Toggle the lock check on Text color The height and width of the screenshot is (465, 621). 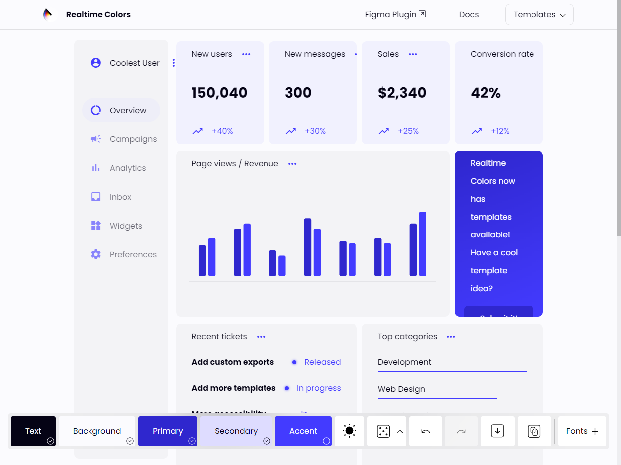[x=50, y=441]
